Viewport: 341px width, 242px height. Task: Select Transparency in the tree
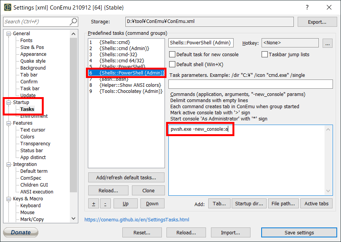pos(35,144)
